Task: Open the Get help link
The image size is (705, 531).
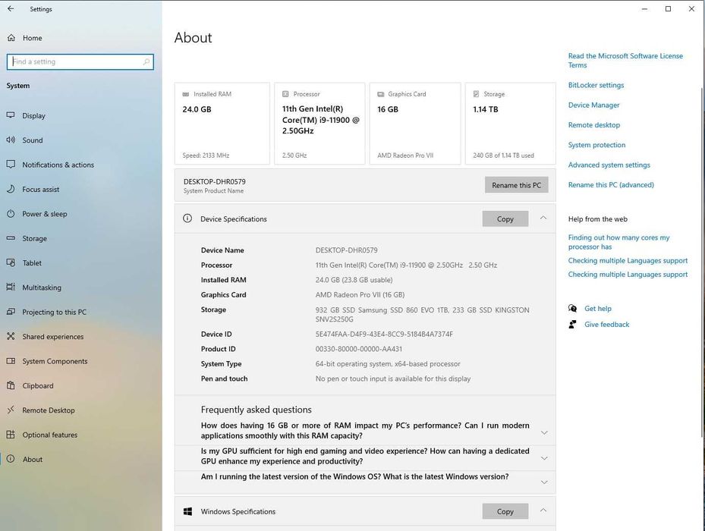Action: [597, 308]
